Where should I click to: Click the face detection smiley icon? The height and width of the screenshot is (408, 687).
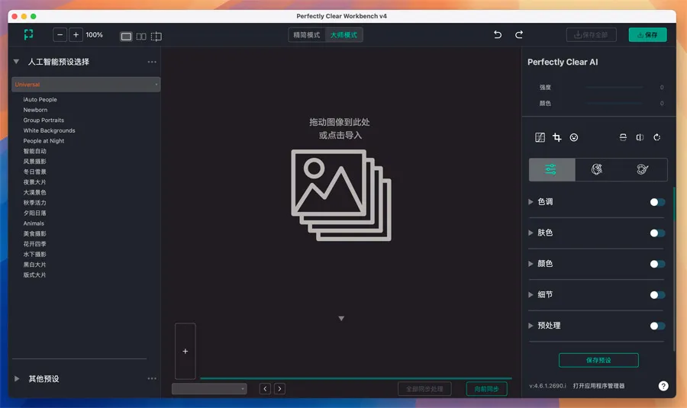tap(574, 137)
